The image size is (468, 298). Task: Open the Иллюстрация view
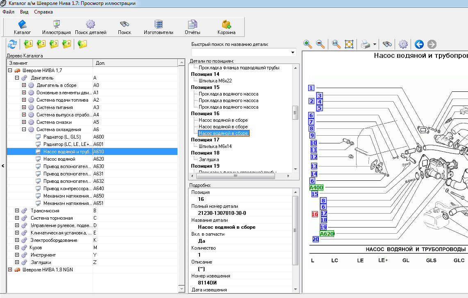point(57,27)
